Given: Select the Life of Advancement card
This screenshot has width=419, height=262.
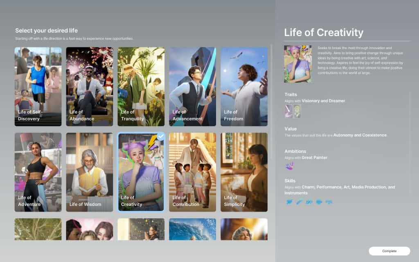Looking at the screenshot, I should point(193,86).
